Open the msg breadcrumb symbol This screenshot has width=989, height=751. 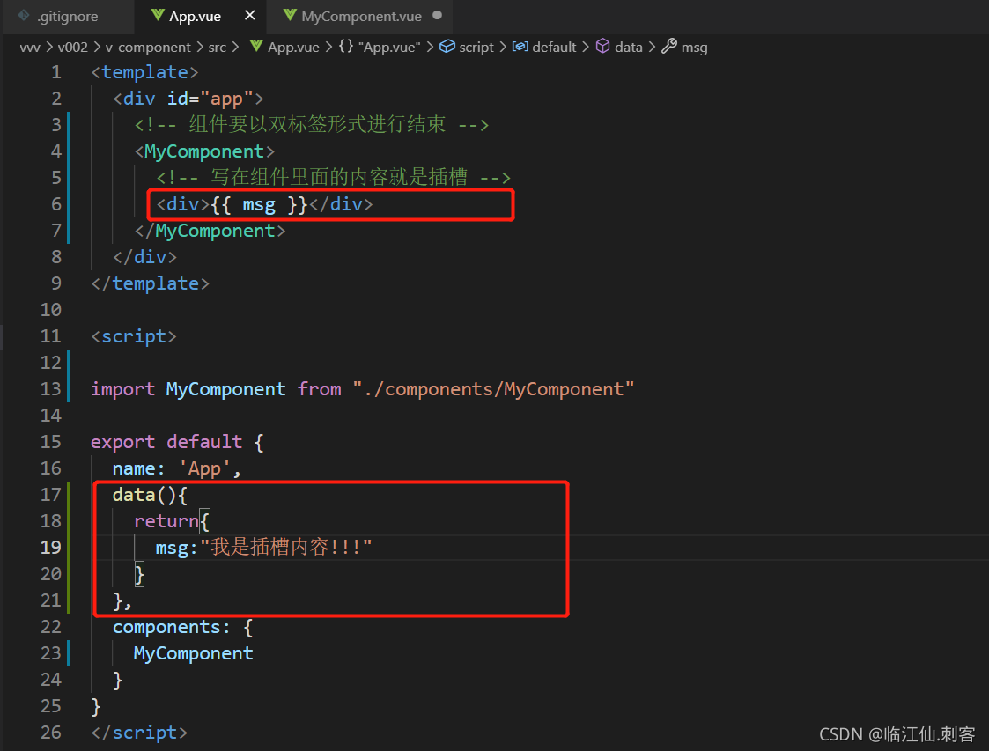tap(694, 48)
